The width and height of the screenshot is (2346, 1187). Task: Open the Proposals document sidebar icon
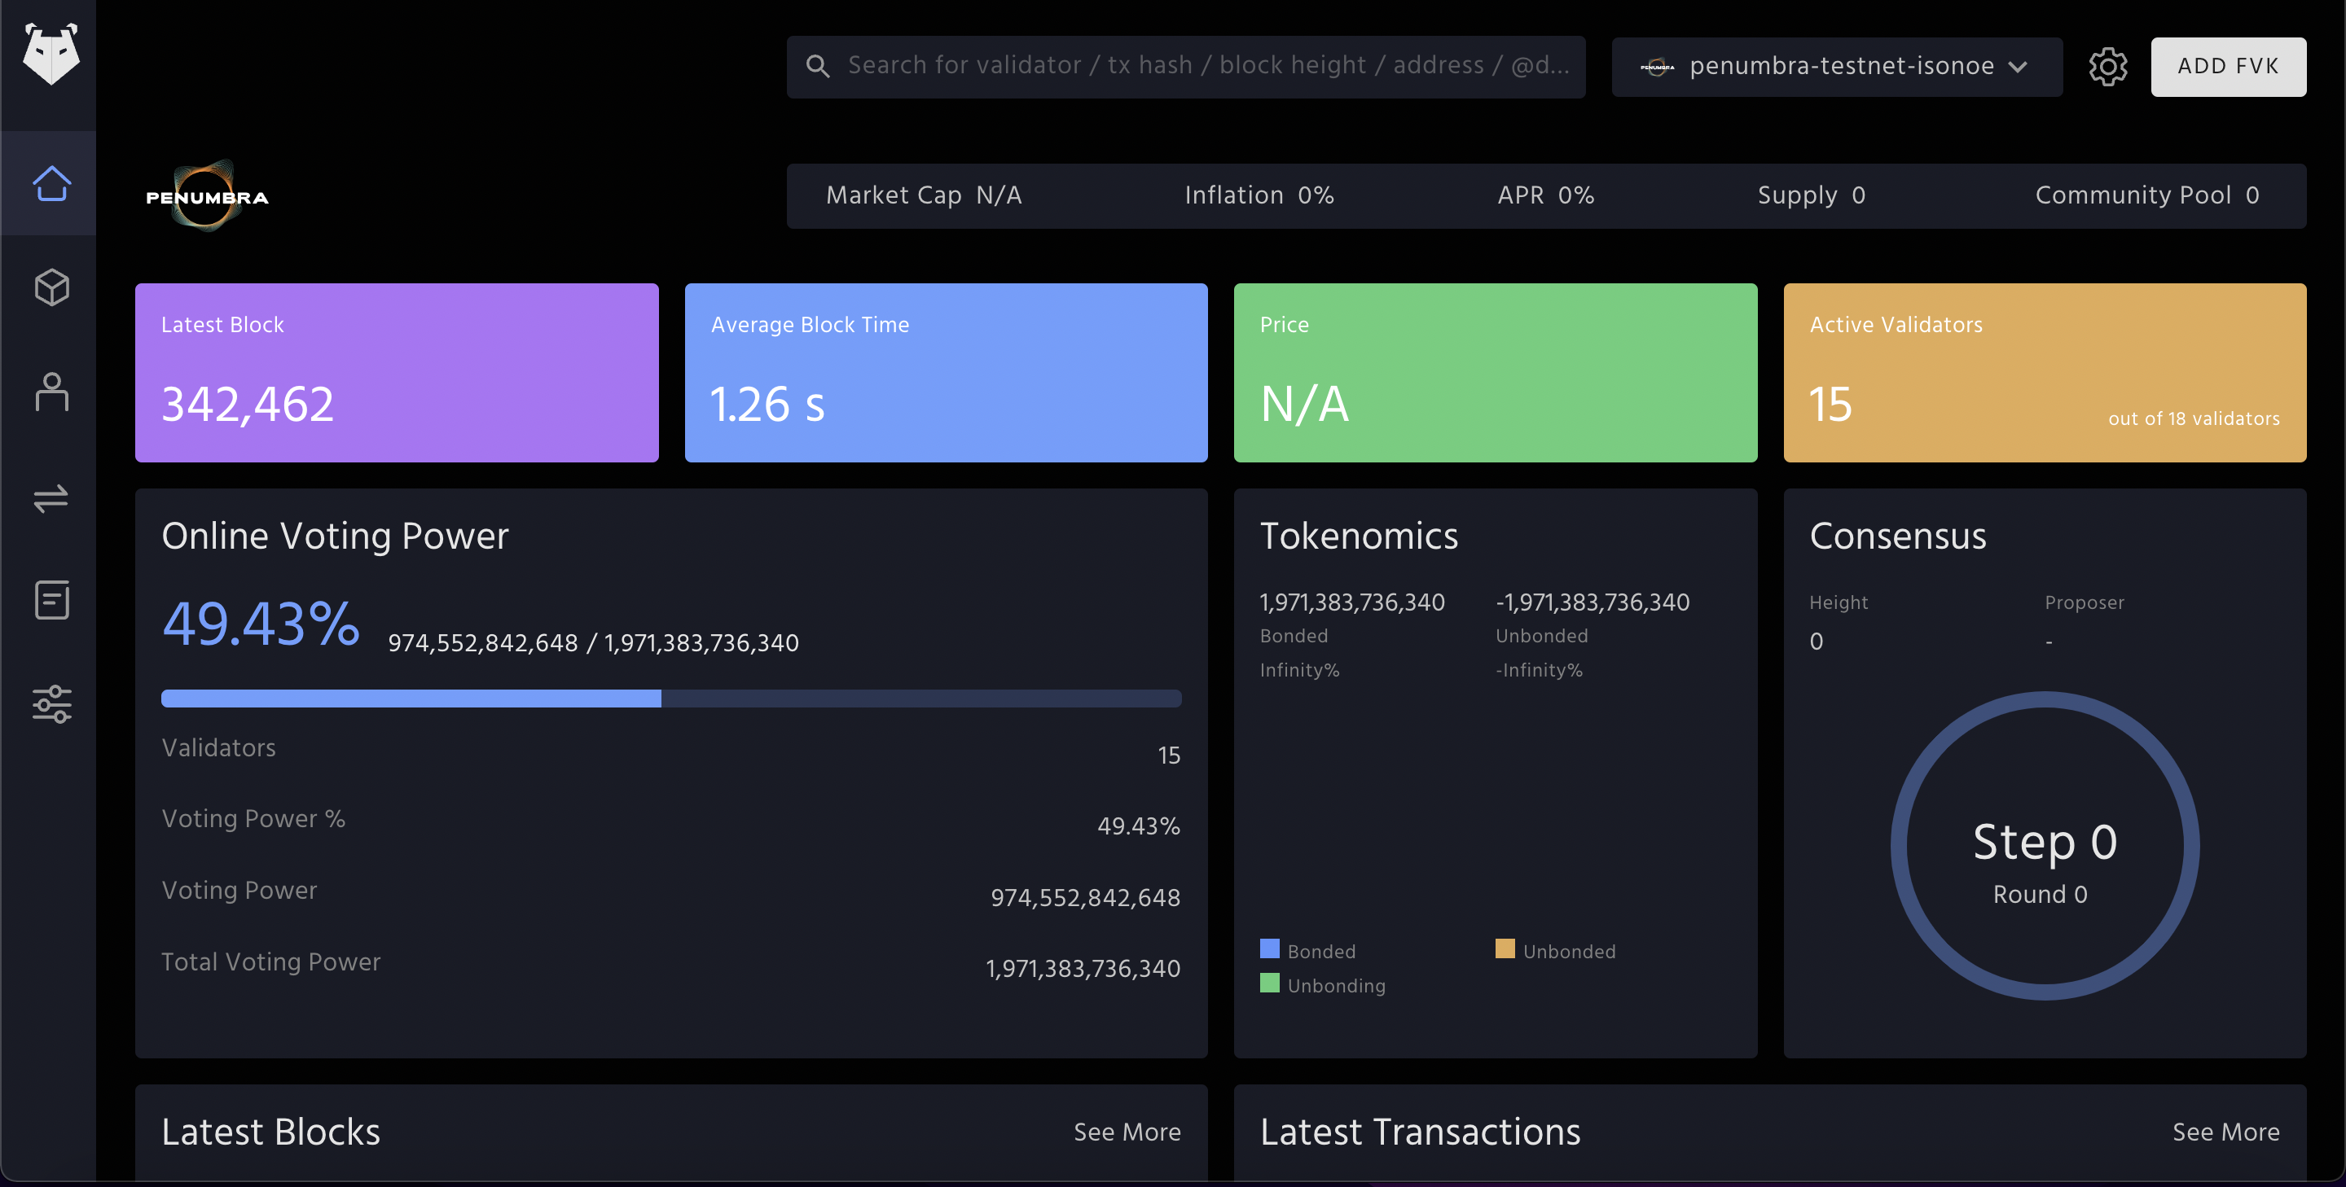click(51, 601)
